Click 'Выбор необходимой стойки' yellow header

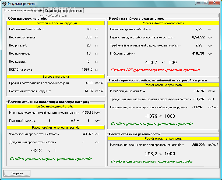coord(56,106)
